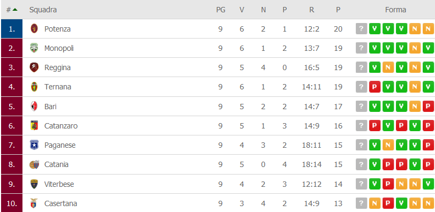This screenshot has width=435, height=212.
Task: Click the Ternana team crest icon
Action: pyautogui.click(x=34, y=87)
